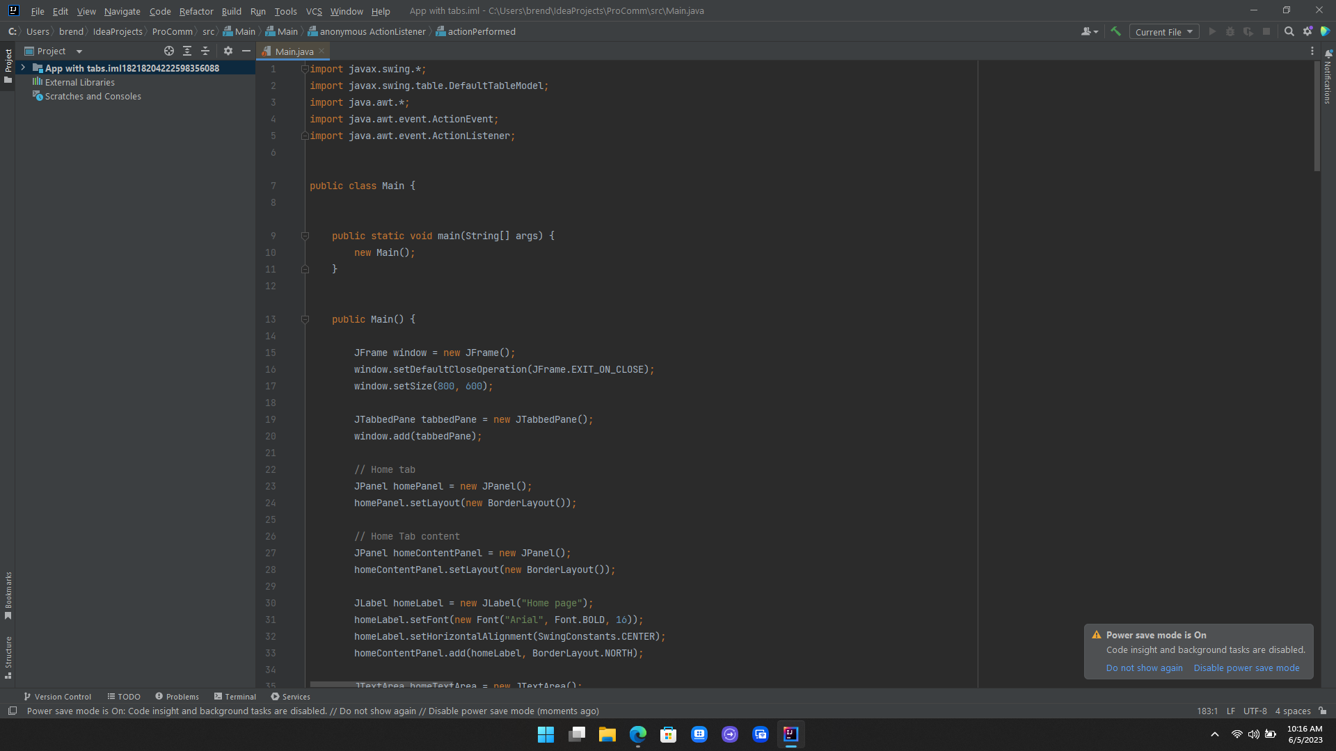Open the Terminal tool window tab
This screenshot has width=1336, height=751.
235,696
